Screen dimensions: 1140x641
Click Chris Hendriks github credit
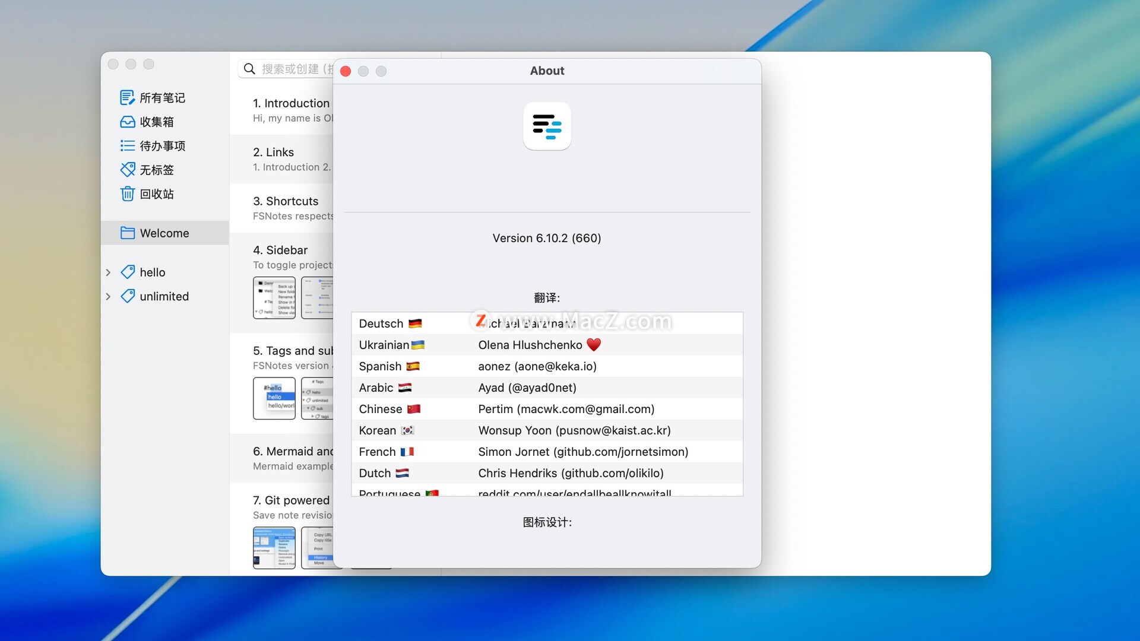tap(571, 473)
